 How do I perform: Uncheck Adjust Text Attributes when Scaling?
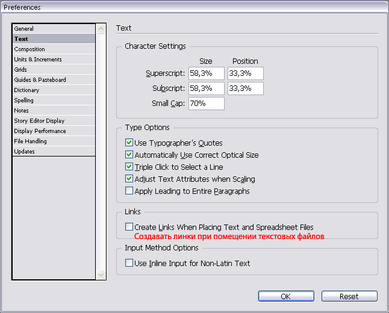coord(129,179)
